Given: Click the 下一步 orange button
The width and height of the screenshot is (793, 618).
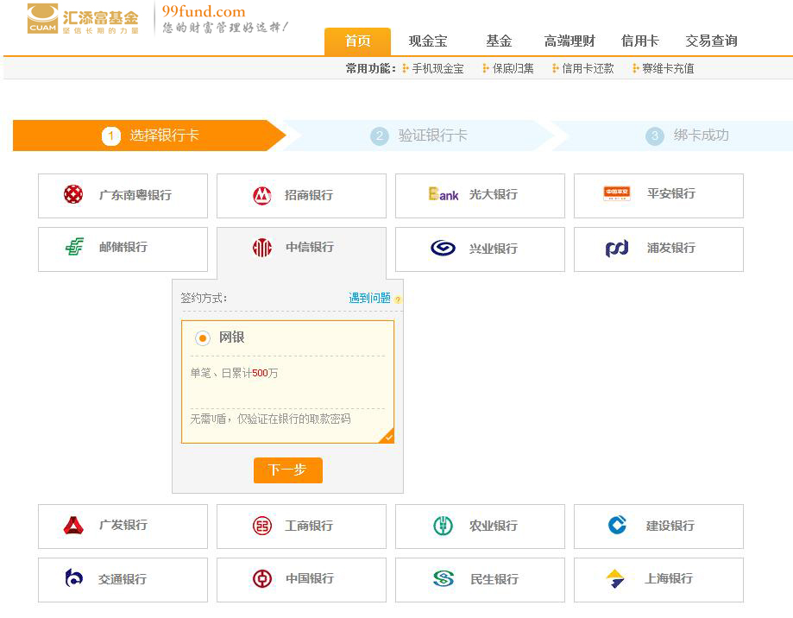Looking at the screenshot, I should (287, 470).
